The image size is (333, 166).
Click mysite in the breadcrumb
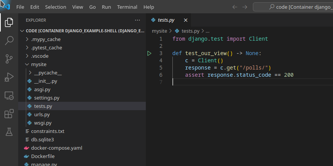159,31
